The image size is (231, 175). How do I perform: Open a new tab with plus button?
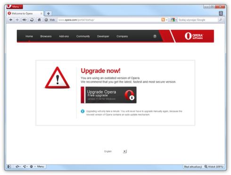(49, 14)
